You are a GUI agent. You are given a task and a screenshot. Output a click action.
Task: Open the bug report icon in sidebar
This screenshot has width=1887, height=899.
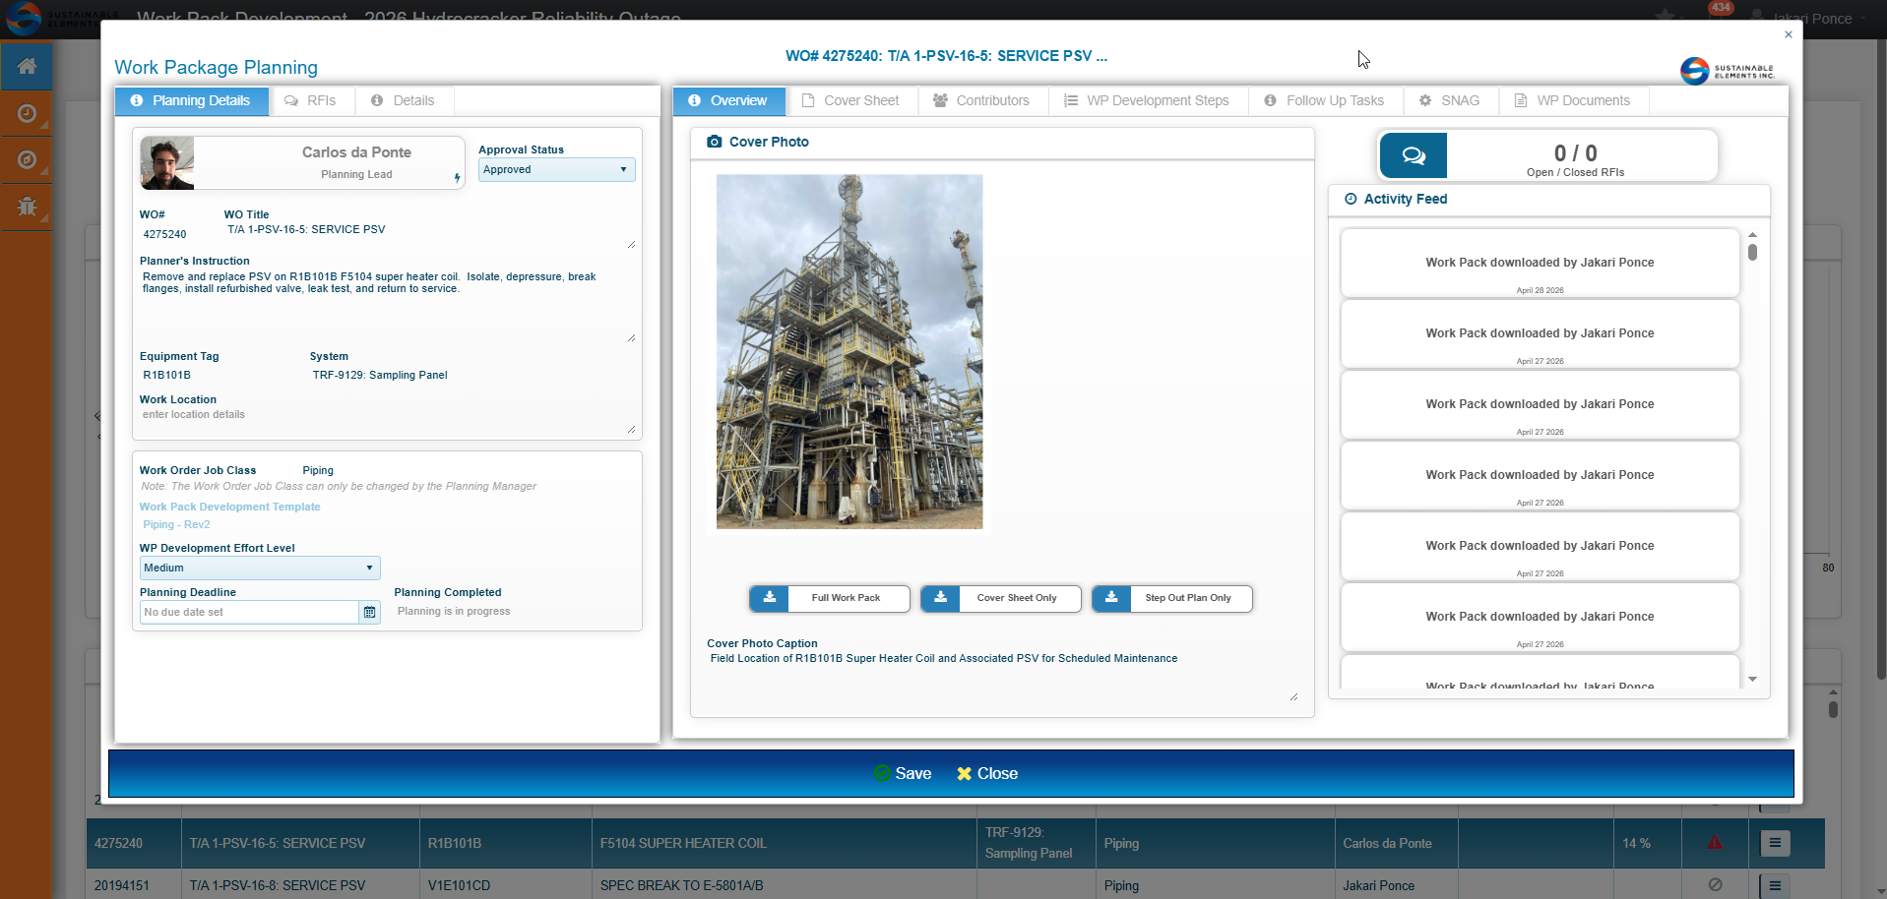pos(27,206)
